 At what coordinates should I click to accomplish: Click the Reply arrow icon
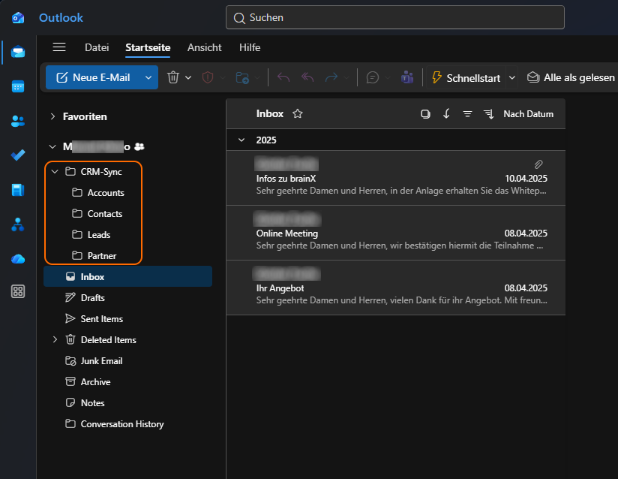283,77
